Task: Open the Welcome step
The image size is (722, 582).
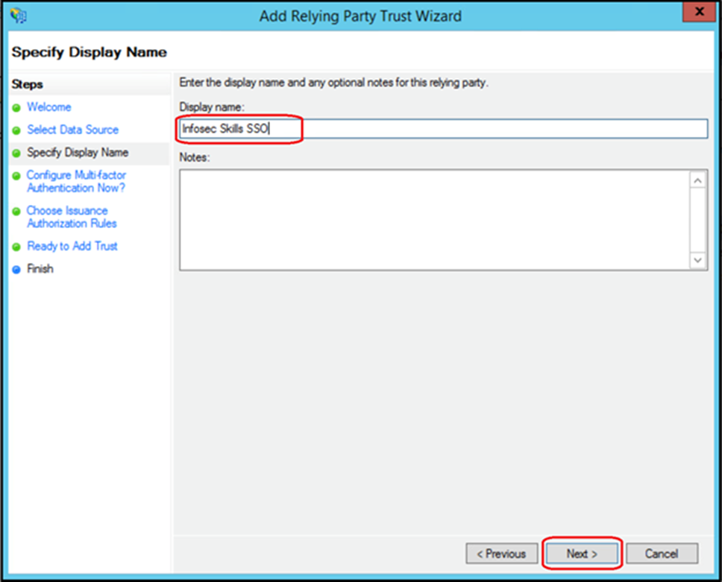Action: 49,107
